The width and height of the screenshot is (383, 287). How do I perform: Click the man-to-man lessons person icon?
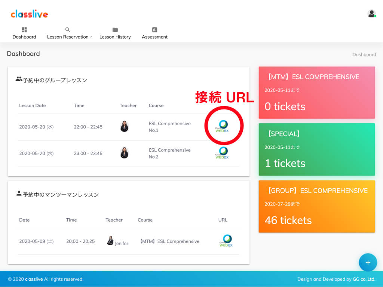(19, 194)
